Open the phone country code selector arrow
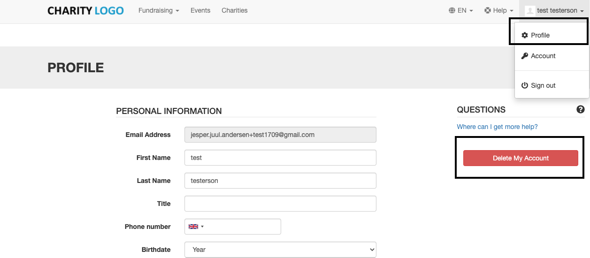 [x=202, y=227]
